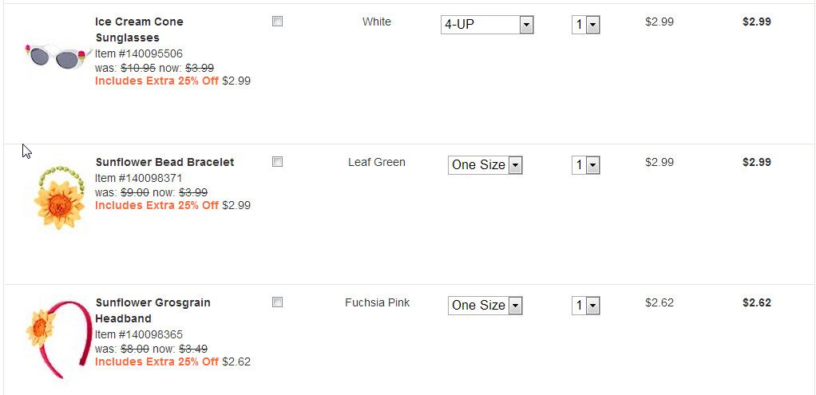The width and height of the screenshot is (816, 395).
Task: Open the One Size dropdown for the bracelet
Action: (485, 165)
